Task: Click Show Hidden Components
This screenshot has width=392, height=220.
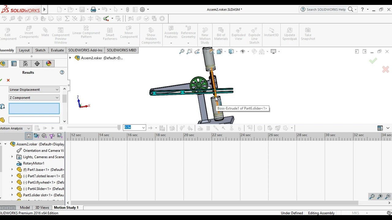Action: tap(151, 35)
